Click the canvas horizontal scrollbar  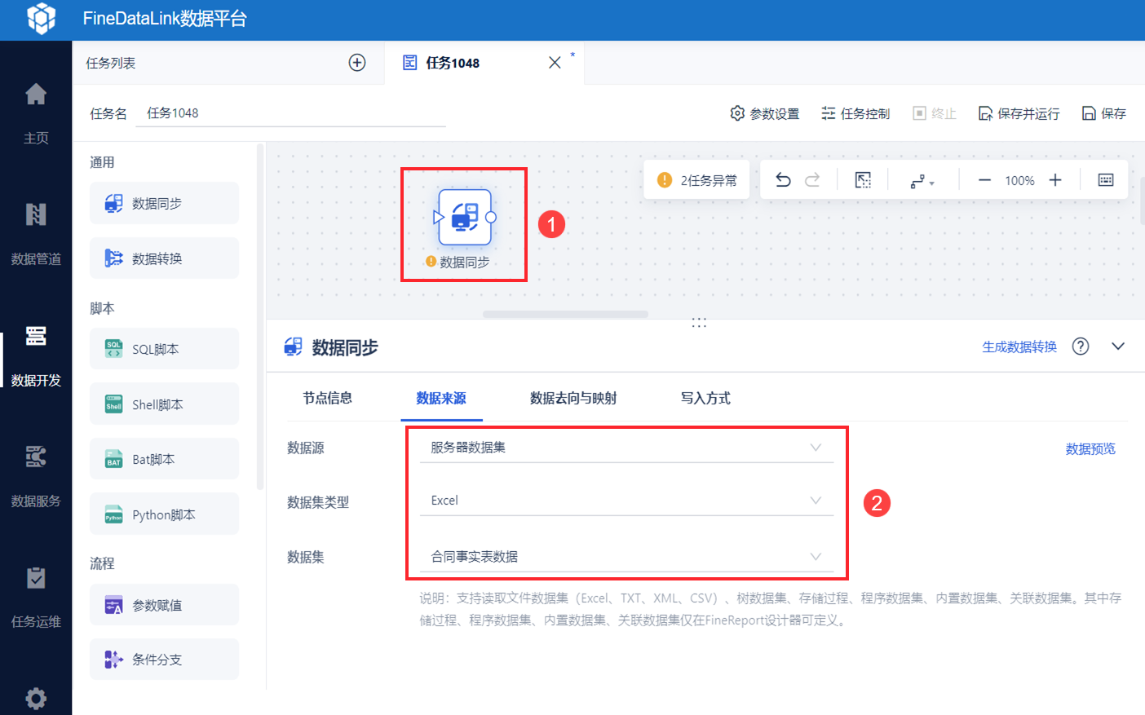(565, 314)
